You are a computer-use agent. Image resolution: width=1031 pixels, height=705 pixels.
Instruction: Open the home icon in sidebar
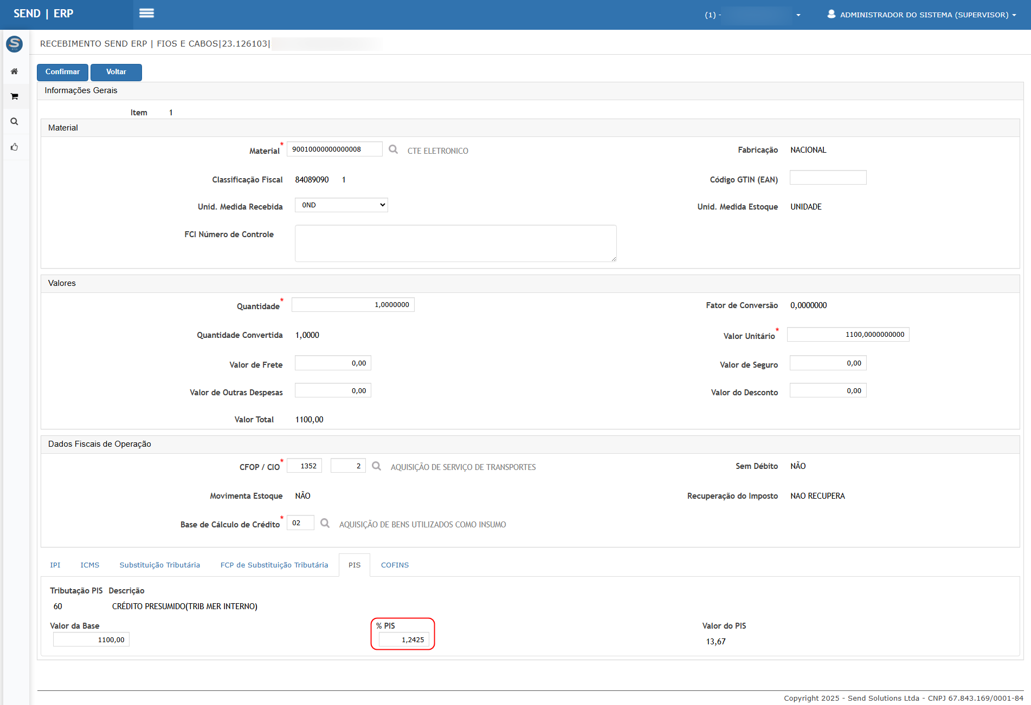point(15,71)
